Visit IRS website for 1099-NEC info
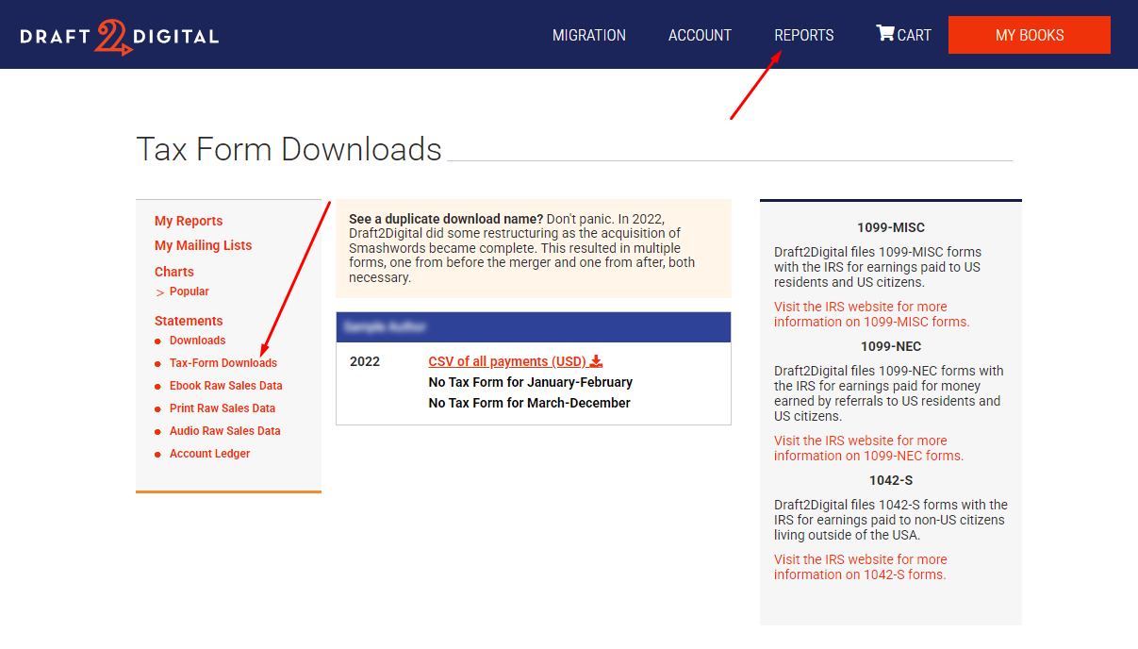1138x649 pixels. click(869, 448)
